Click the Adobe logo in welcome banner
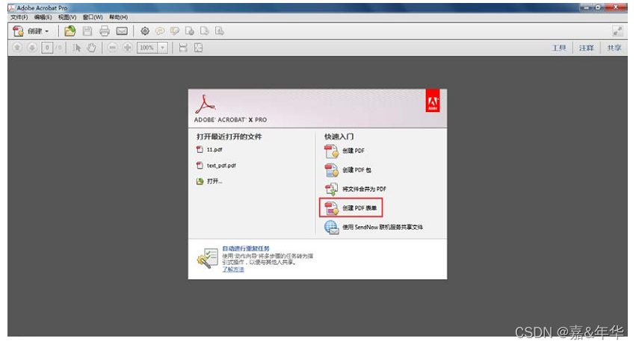 (x=433, y=101)
